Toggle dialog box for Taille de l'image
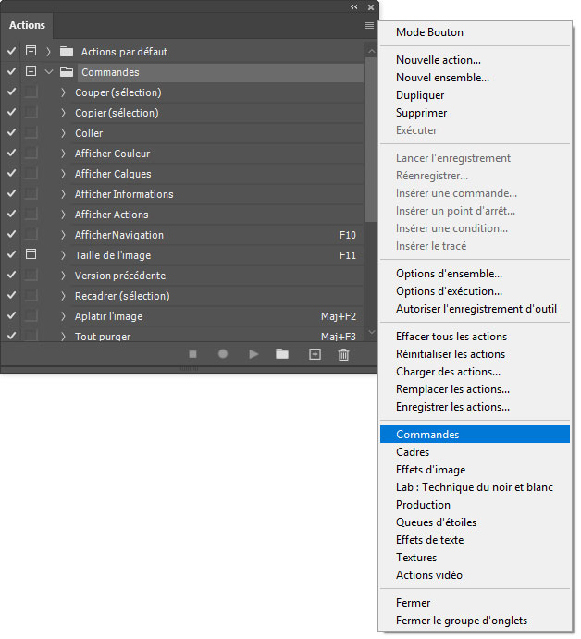Viewport: 581px width, 639px height. coord(31,255)
